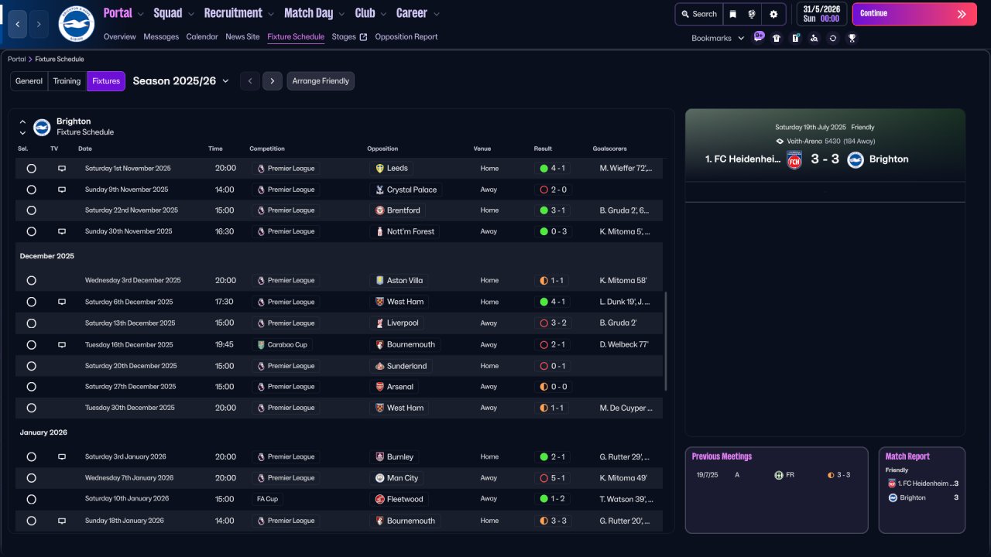Click the Arrange Friendly button
This screenshot has height=557, width=991.
[x=321, y=81]
